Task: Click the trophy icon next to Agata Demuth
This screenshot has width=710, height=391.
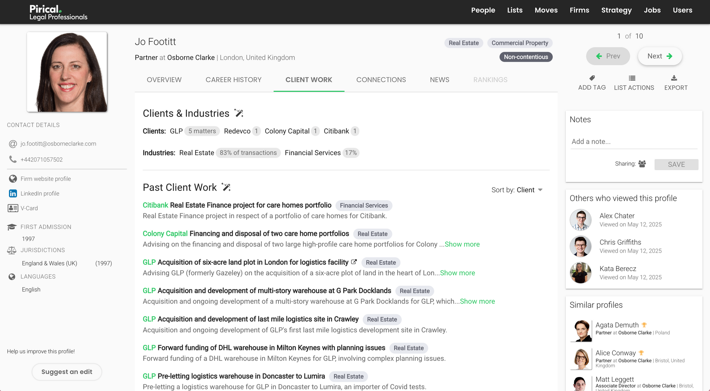Action: 644,325
